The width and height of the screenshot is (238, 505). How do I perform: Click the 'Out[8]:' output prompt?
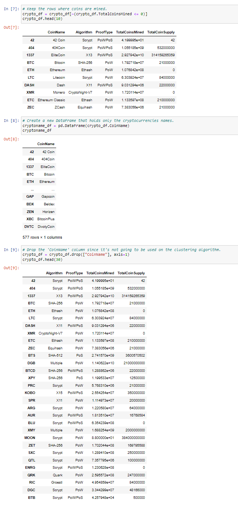pyautogui.click(x=11, y=139)
